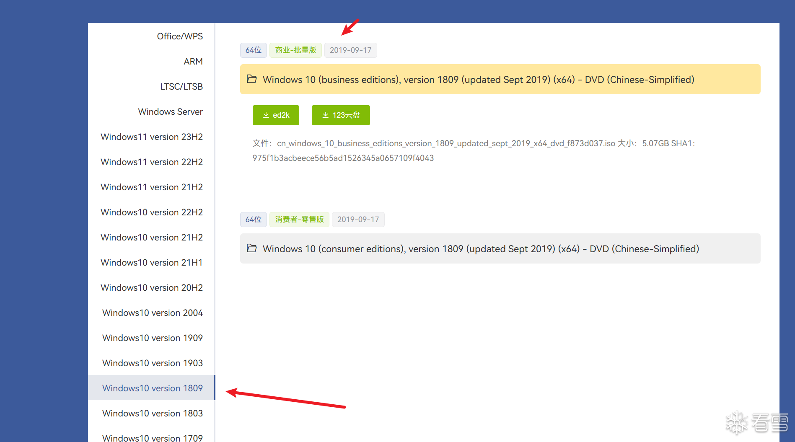The height and width of the screenshot is (442, 795).
Task: Click folder icon beside business editions title
Action: (251, 79)
